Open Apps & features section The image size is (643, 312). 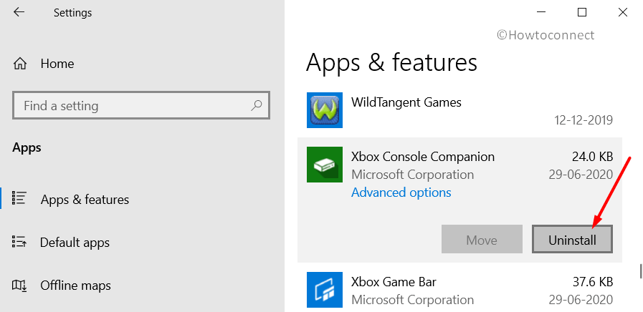[x=85, y=200]
